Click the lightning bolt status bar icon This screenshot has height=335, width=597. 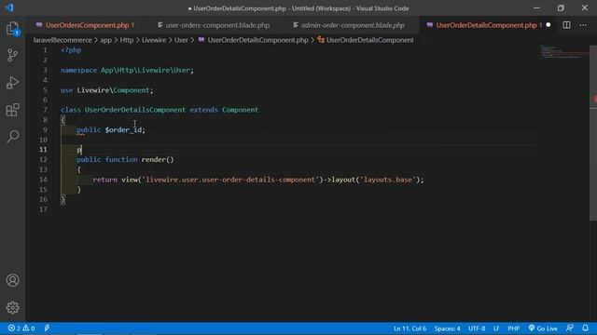[47, 328]
